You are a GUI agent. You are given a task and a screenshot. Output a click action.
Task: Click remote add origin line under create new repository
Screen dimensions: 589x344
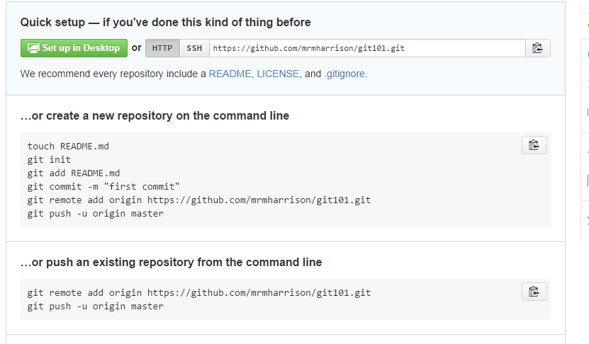[x=199, y=200]
